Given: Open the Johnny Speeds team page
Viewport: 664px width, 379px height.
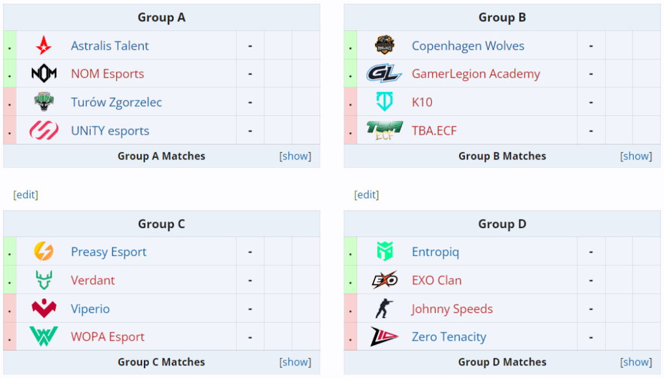Looking at the screenshot, I should pyautogui.click(x=452, y=309).
